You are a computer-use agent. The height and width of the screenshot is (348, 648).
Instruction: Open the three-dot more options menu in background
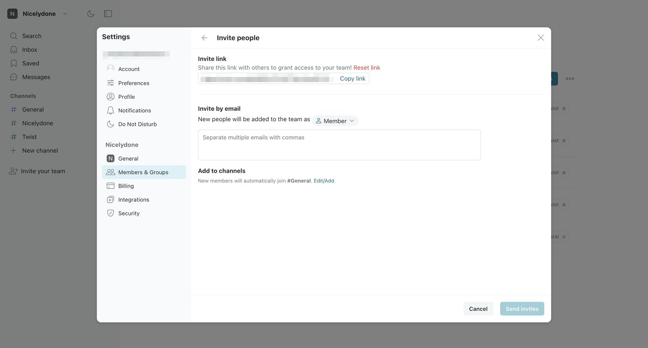[x=570, y=79]
